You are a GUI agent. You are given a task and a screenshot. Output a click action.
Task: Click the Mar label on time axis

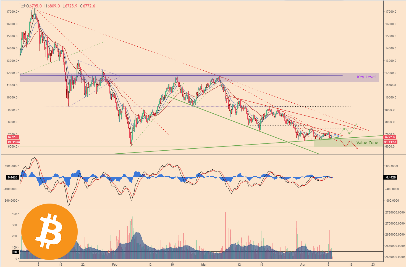tap(204, 265)
